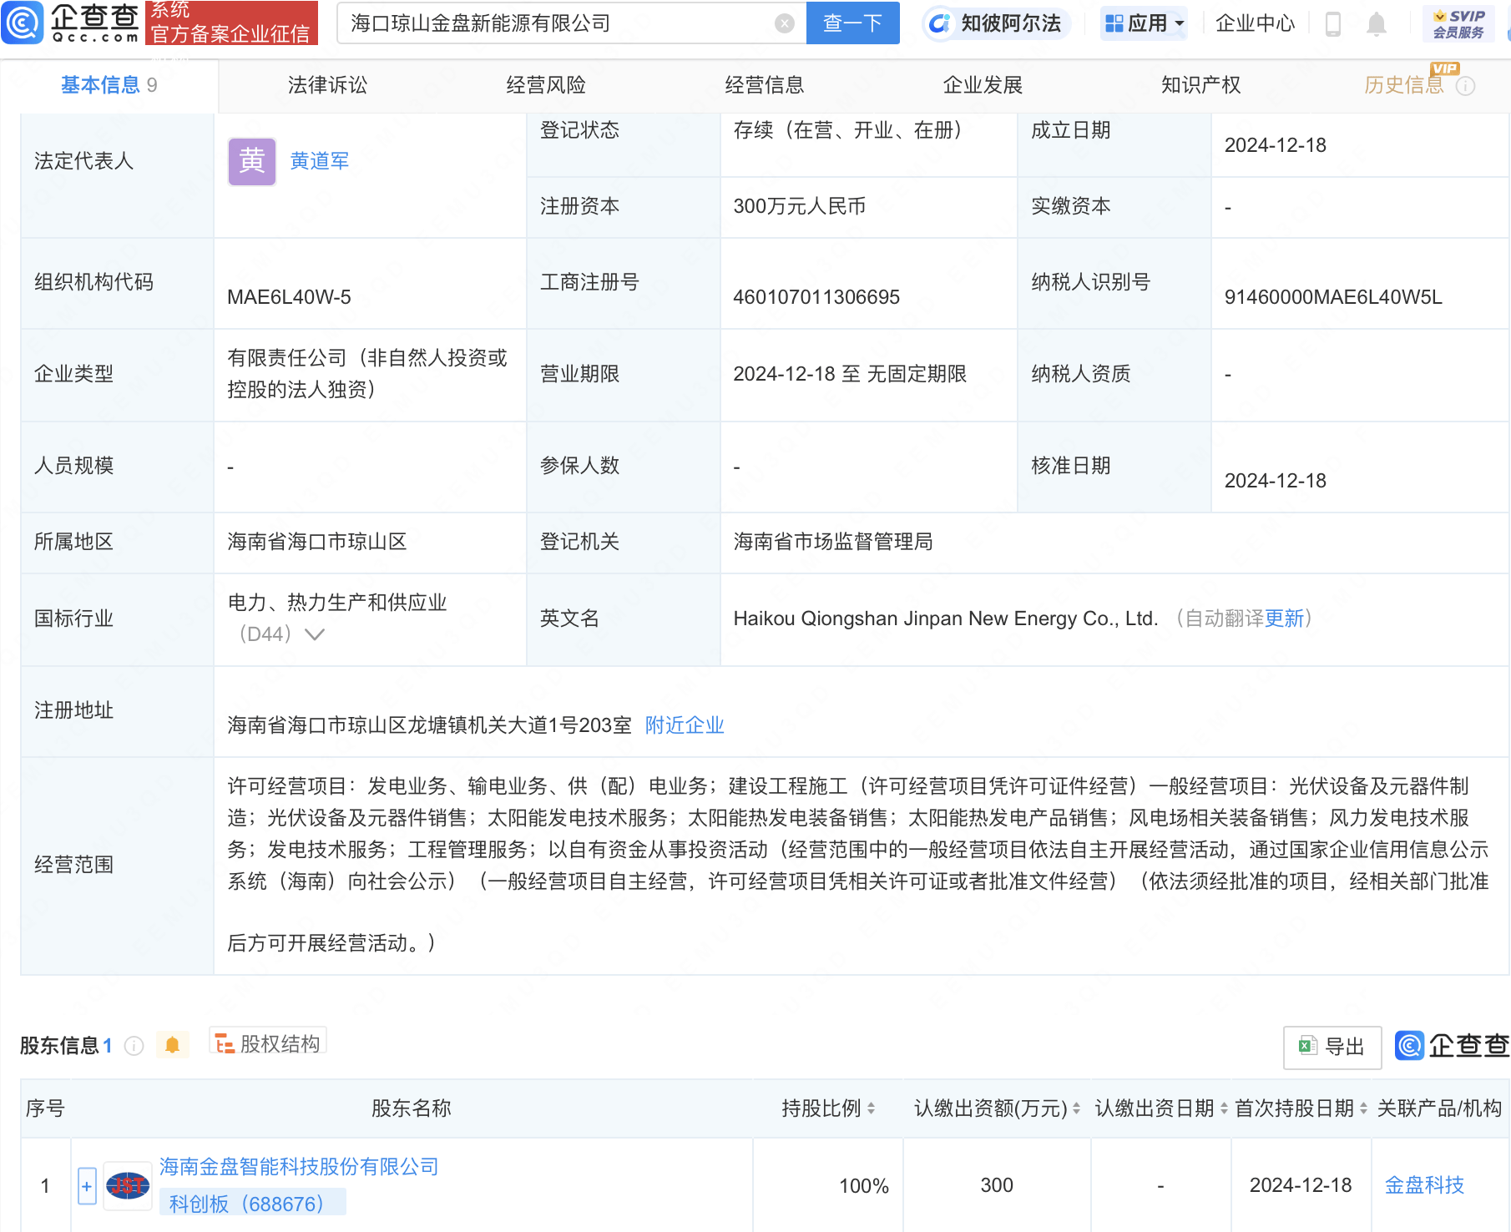Click the 知彼阿尔法 icon
The height and width of the screenshot is (1232, 1511).
click(940, 23)
